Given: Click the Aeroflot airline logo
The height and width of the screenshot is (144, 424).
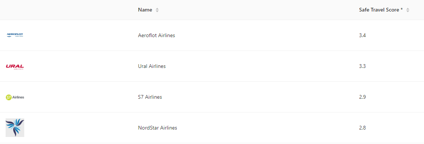Looking at the screenshot, I should click(x=15, y=35).
